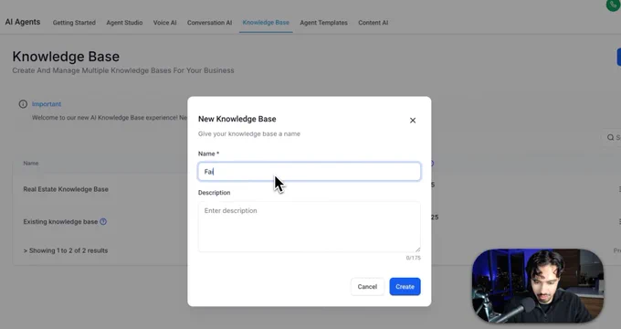The height and width of the screenshot is (329, 621).
Task: Switch to the Agent Studio tab
Action: click(x=124, y=23)
